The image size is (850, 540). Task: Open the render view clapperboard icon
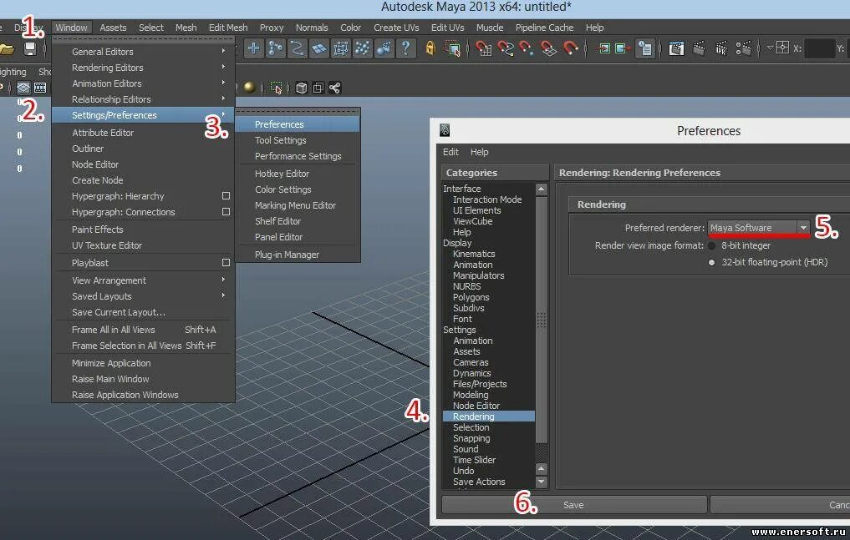[676, 48]
